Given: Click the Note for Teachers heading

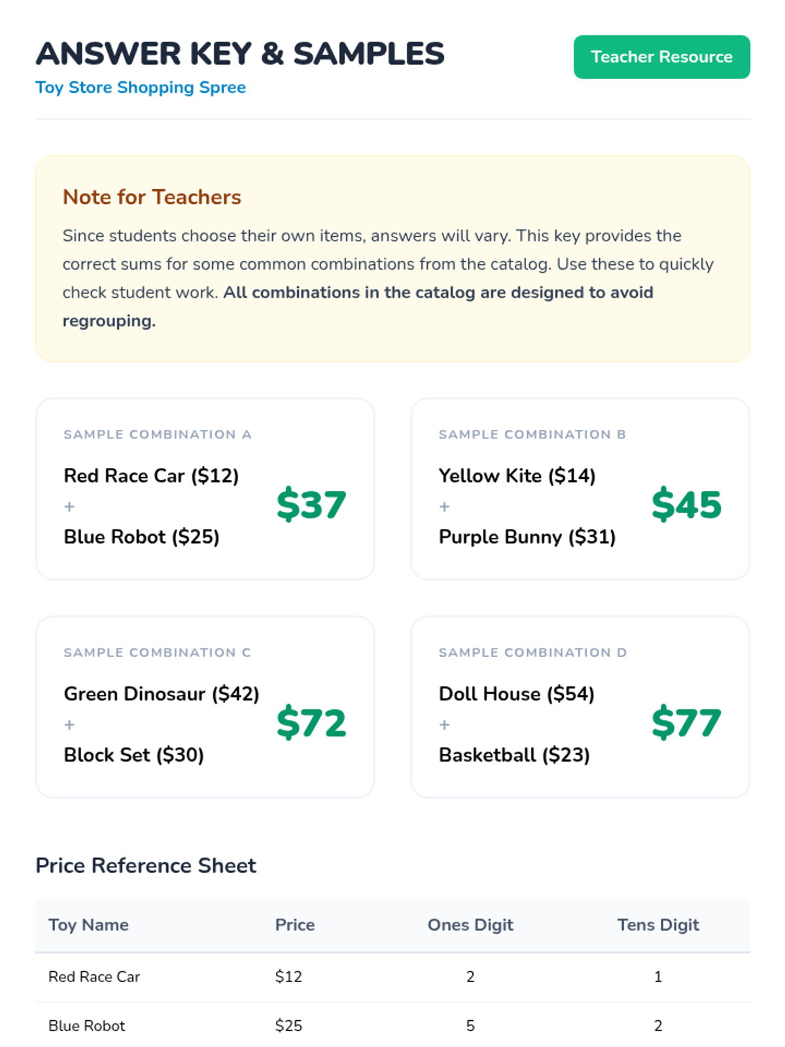Looking at the screenshot, I should [152, 197].
